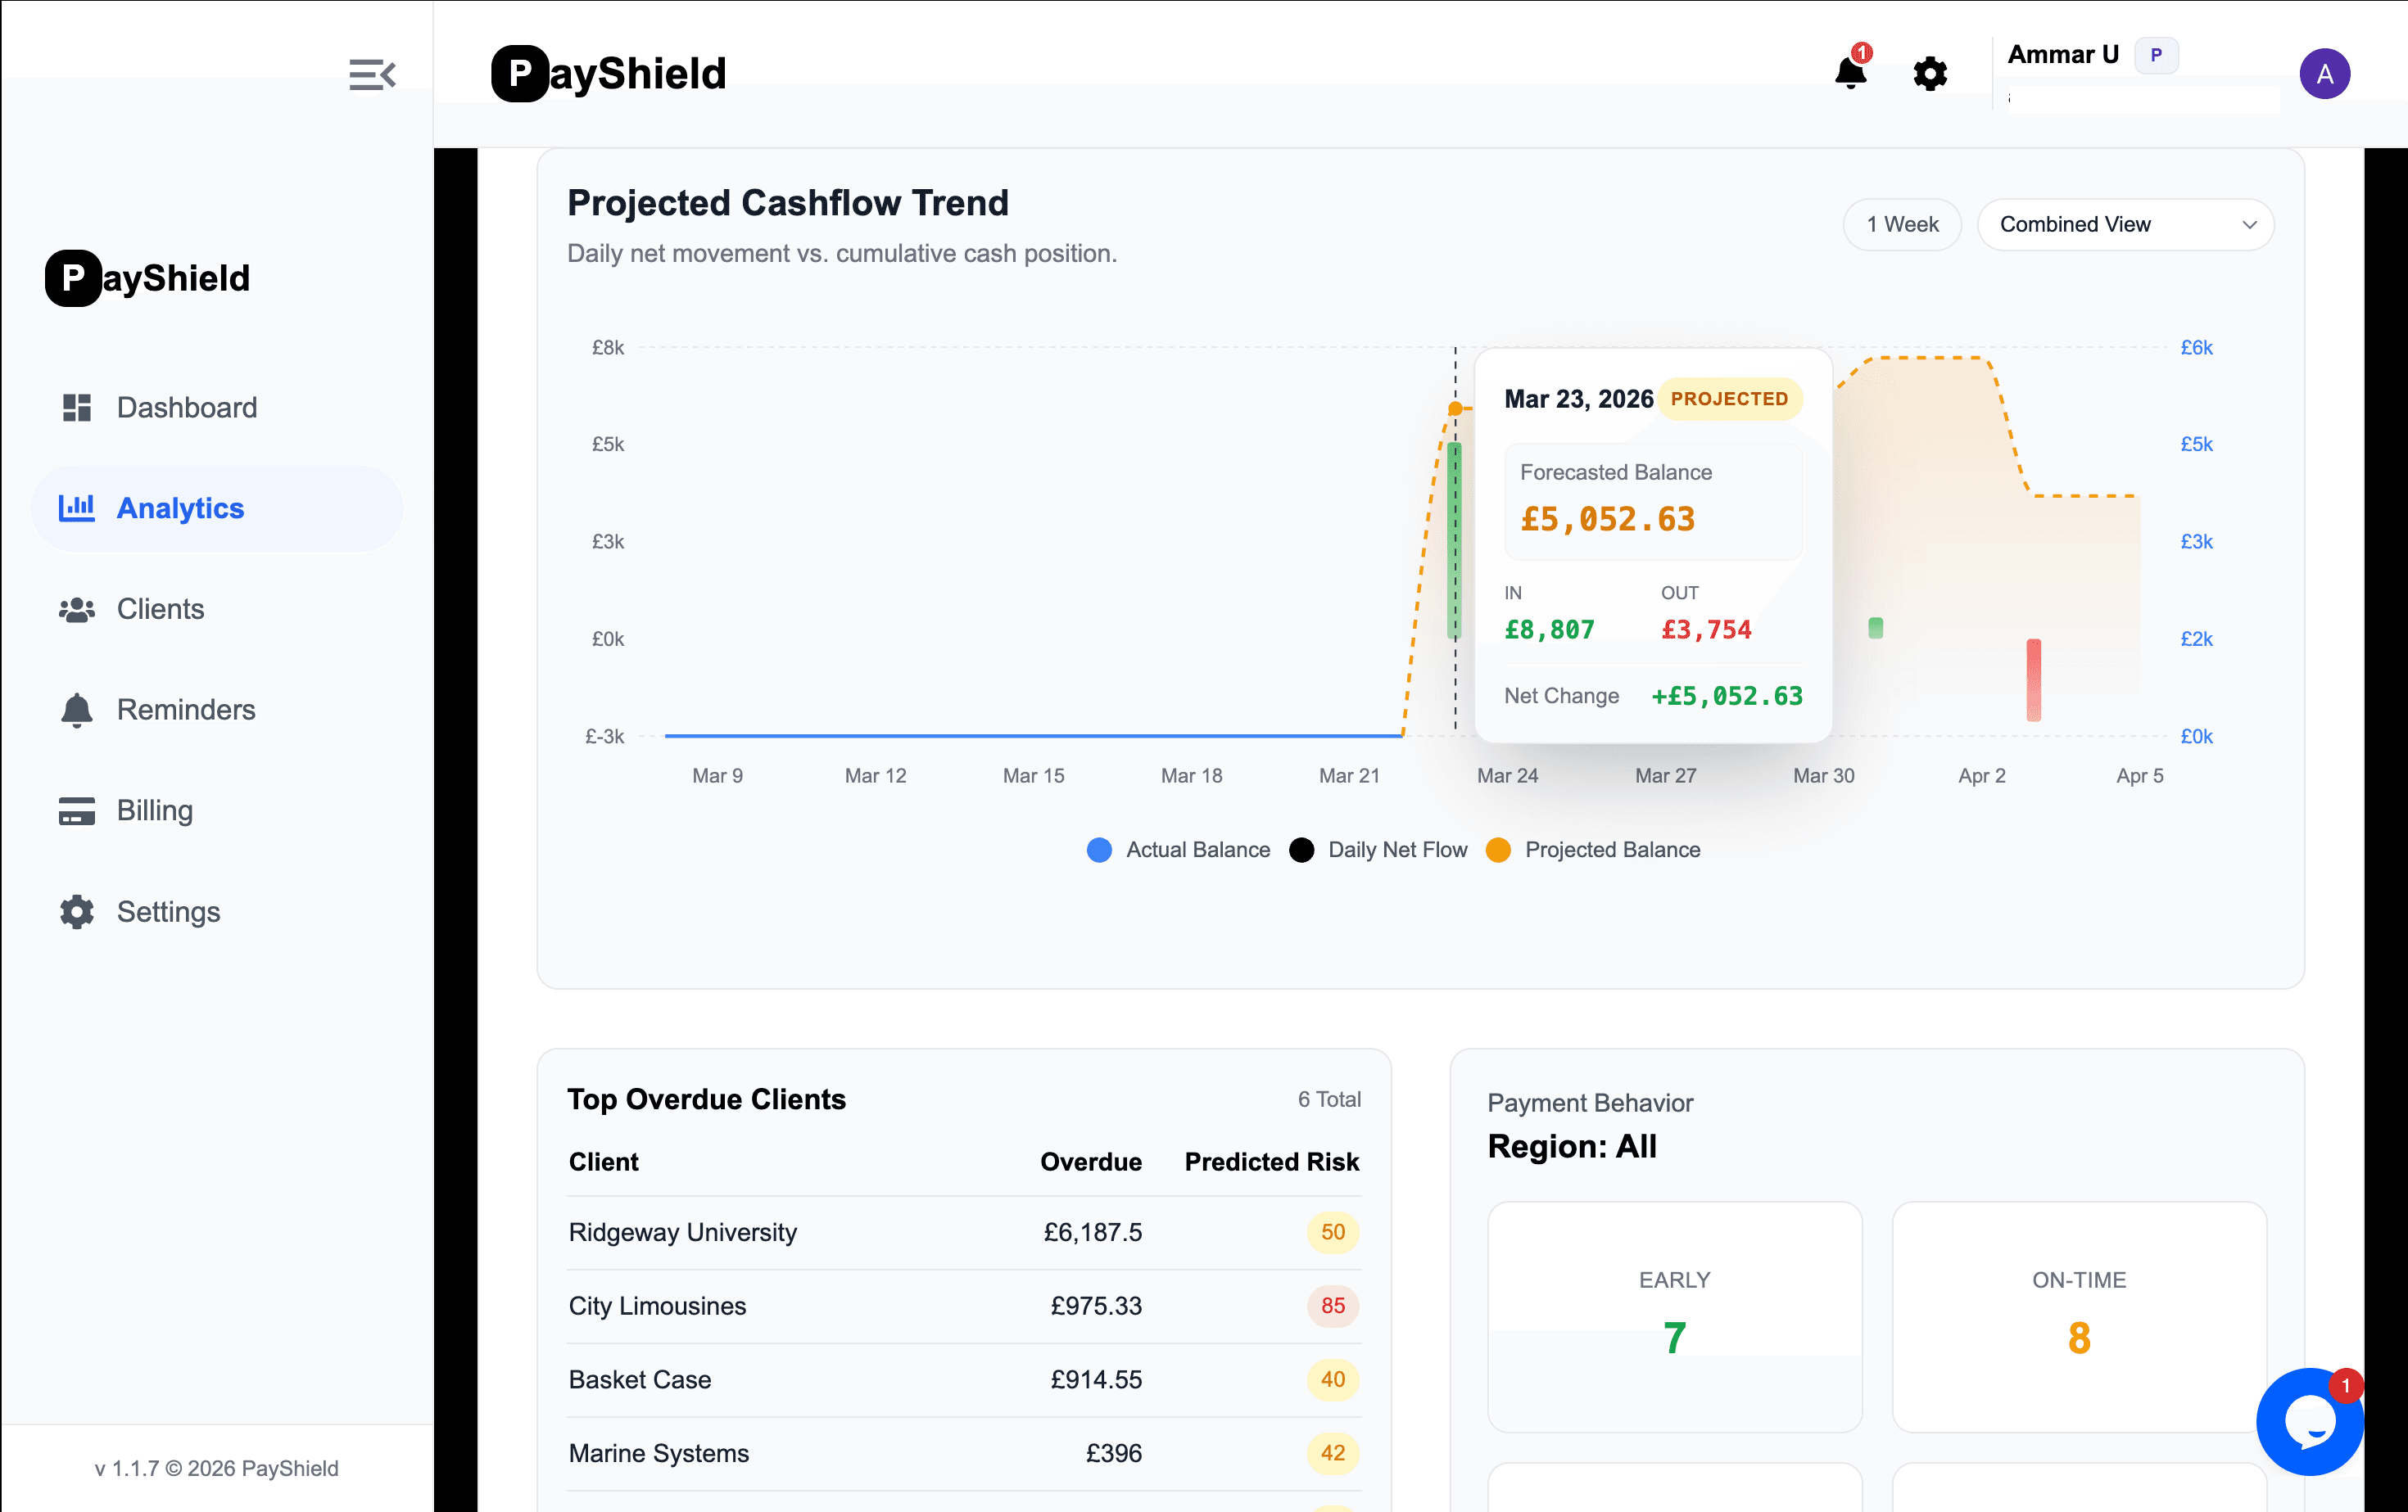
Task: Click the £6,187.5 overdue amount
Action: click(x=1092, y=1232)
